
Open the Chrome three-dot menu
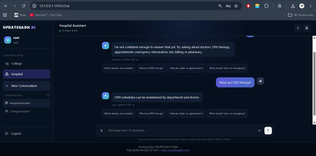[310, 6]
